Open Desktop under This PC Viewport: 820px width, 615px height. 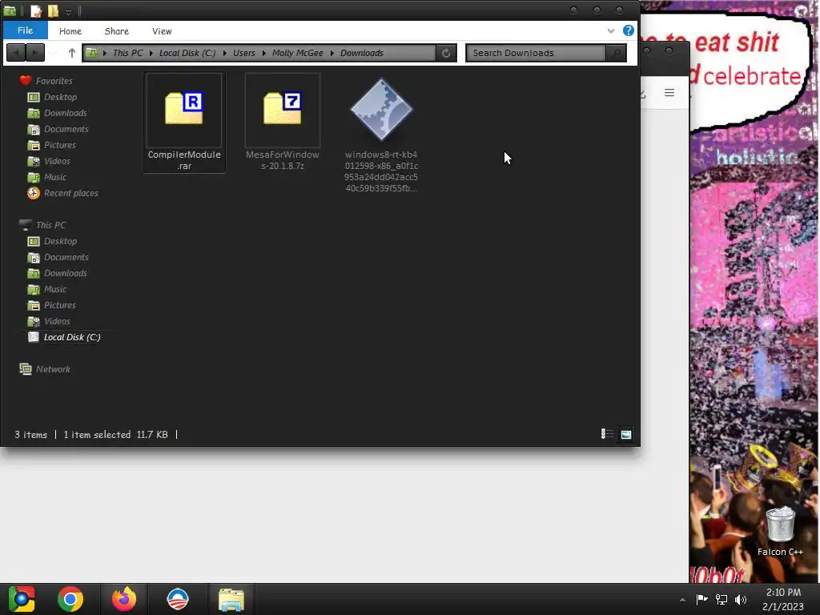[52, 241]
